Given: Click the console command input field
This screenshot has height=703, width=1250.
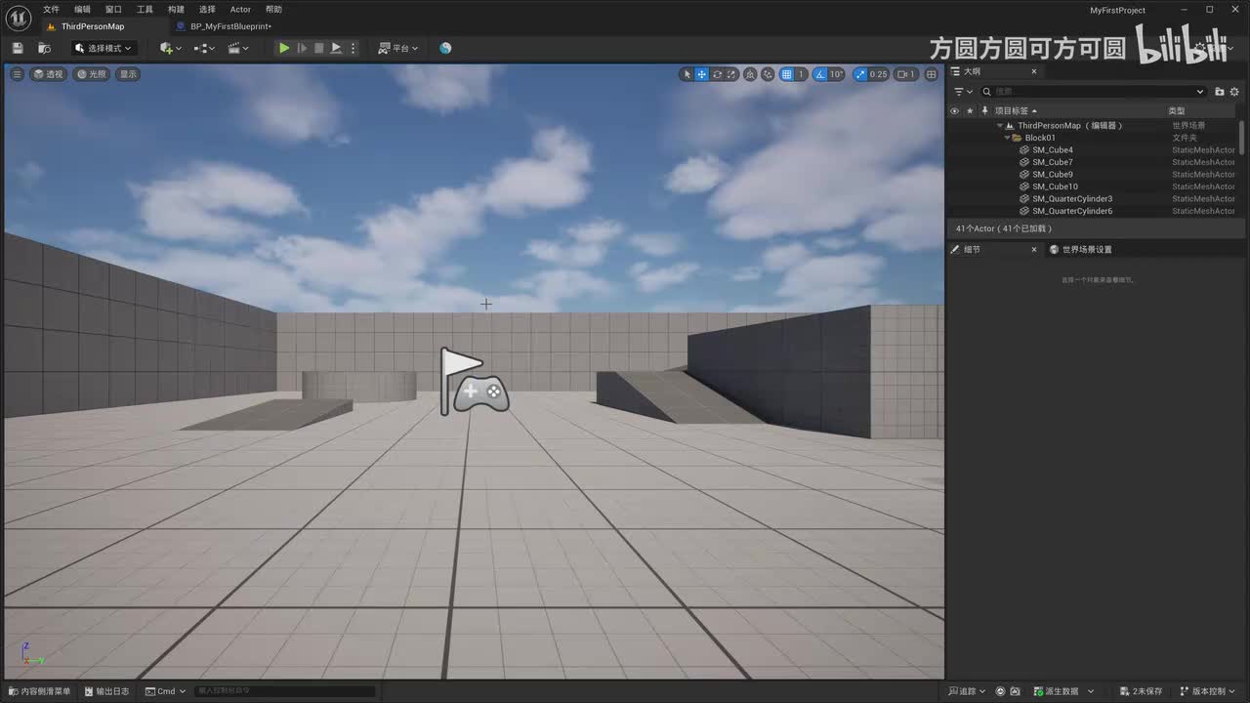Looking at the screenshot, I should click(285, 691).
